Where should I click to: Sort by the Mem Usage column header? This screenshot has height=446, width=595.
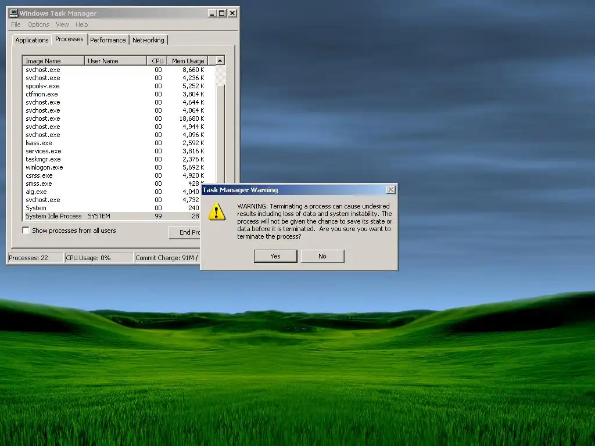tap(188, 60)
